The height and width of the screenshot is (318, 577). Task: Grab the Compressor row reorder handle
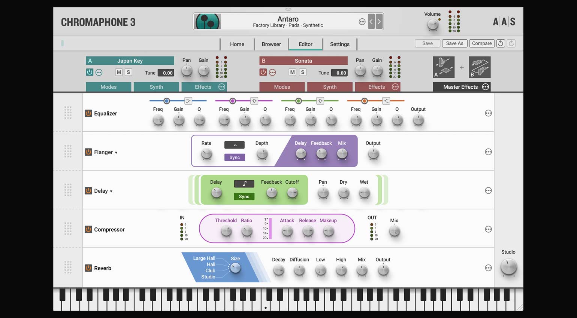pyautogui.click(x=68, y=229)
